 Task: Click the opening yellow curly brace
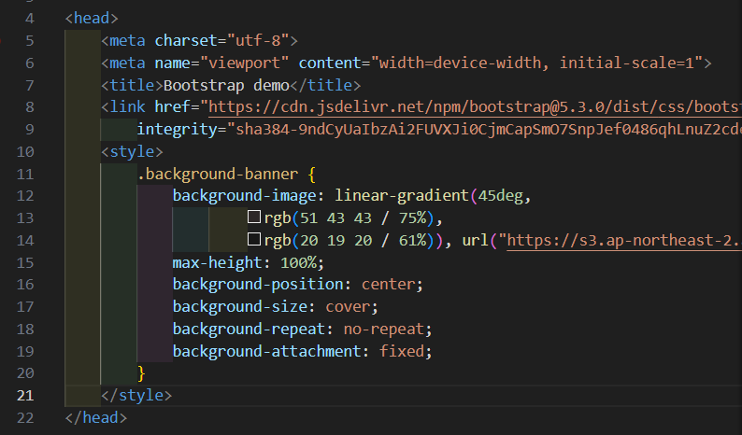[311, 174]
